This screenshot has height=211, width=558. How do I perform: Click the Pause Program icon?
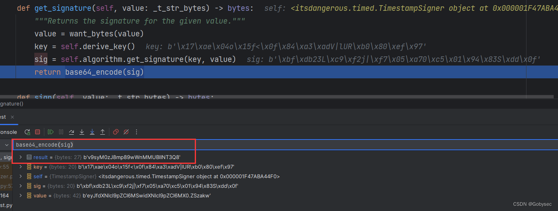click(61, 132)
